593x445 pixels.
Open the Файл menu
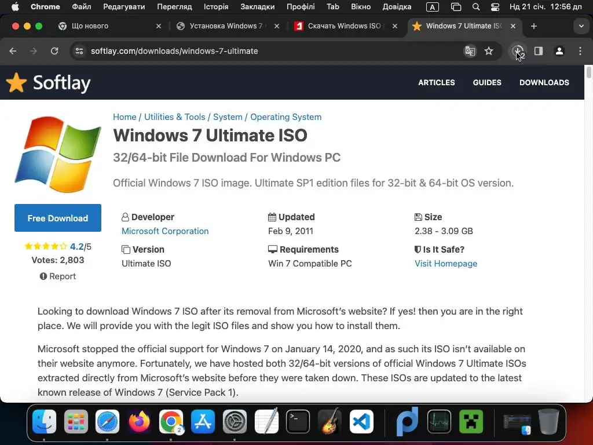tap(81, 6)
